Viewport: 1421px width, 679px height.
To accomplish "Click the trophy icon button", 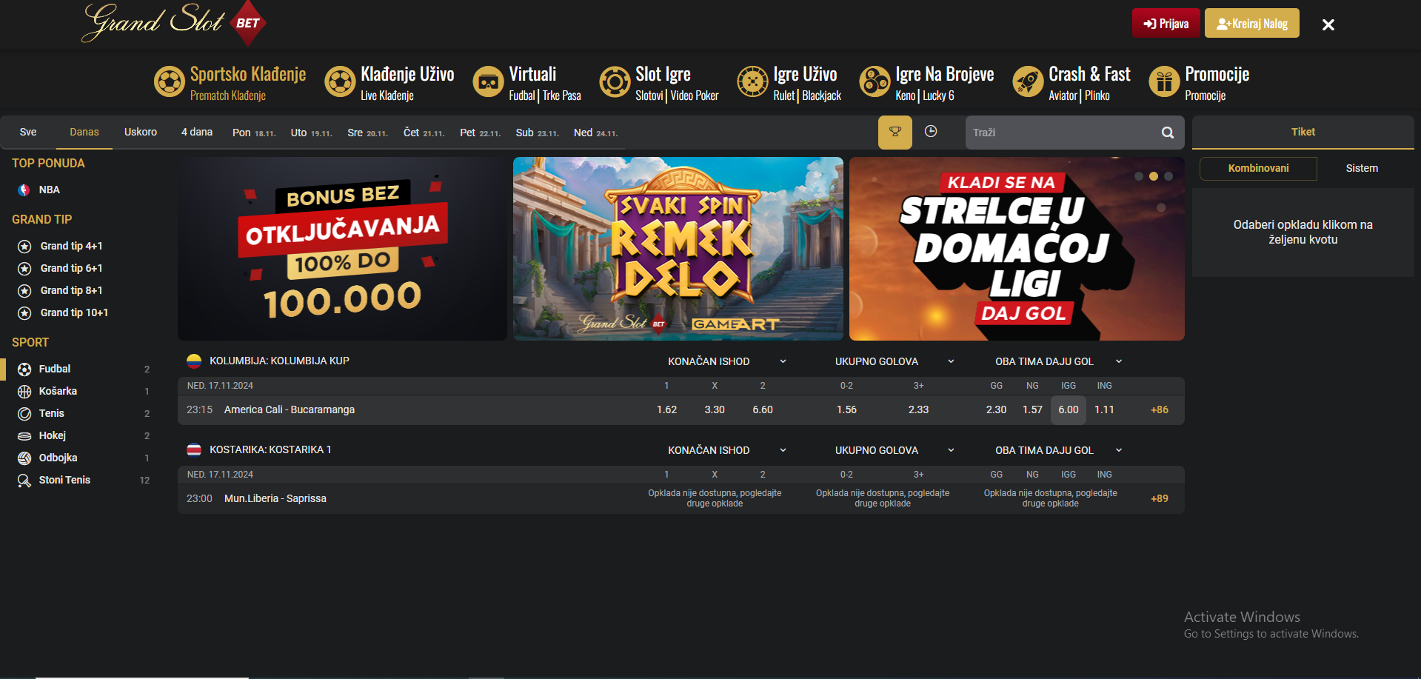I will coord(895,132).
